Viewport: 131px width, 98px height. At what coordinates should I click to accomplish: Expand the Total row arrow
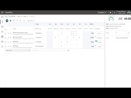(x=35, y=24)
